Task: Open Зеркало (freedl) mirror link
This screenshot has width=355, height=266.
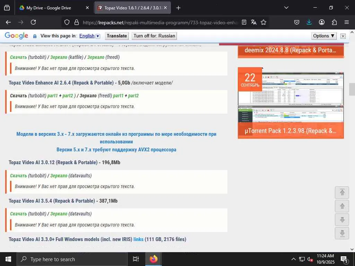Action: tap(96, 57)
